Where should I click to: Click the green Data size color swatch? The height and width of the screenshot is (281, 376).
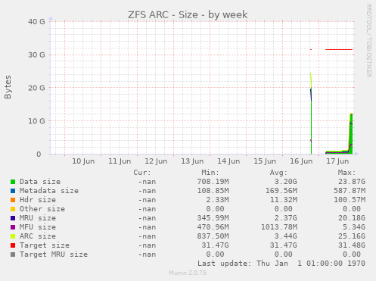tap(13, 182)
